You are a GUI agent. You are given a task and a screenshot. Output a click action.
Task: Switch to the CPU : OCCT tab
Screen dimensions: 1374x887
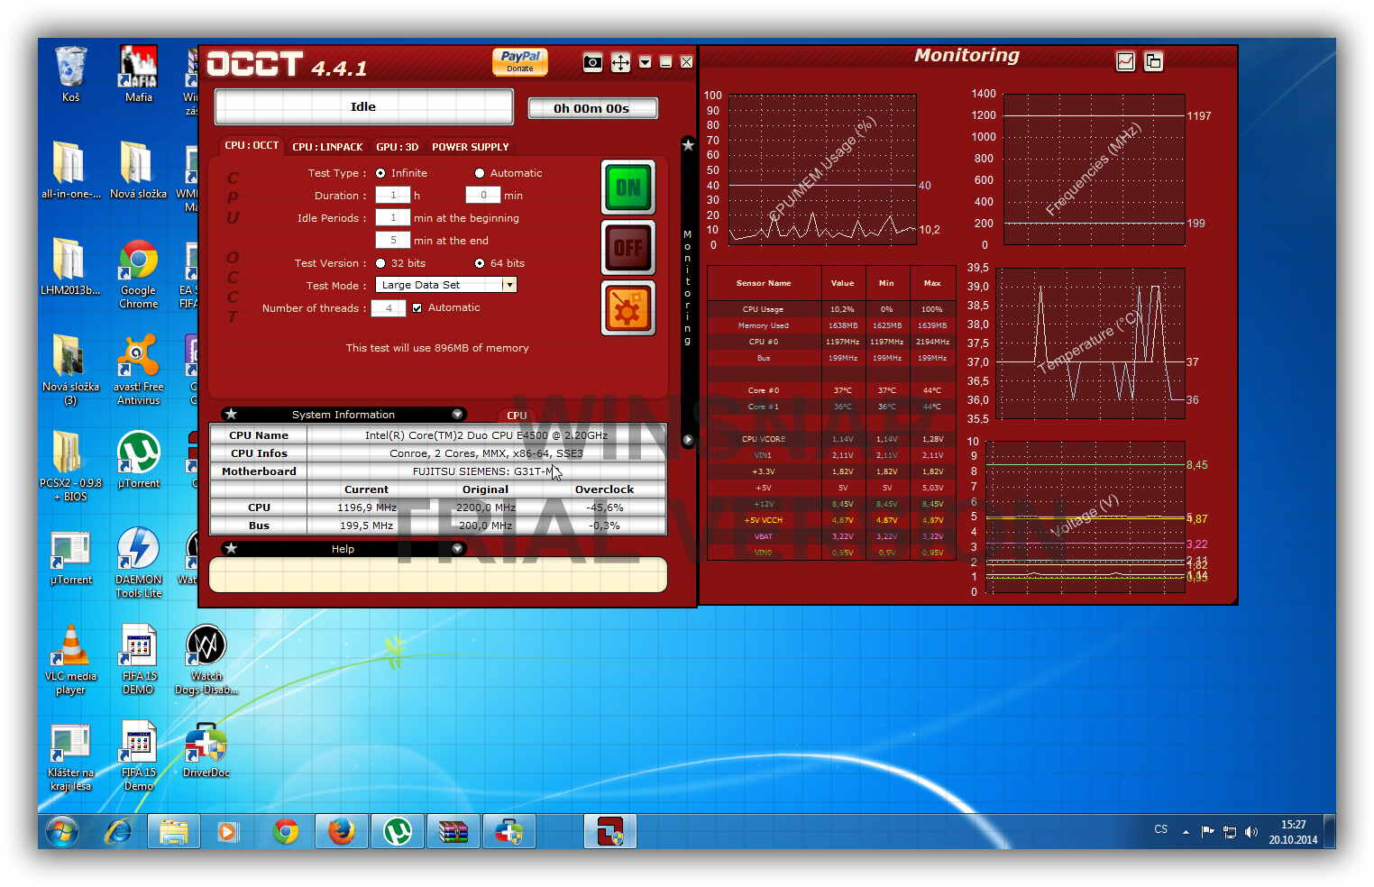tap(252, 146)
